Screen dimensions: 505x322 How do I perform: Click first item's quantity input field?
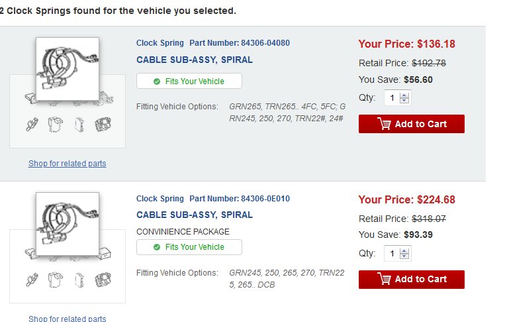pos(392,97)
